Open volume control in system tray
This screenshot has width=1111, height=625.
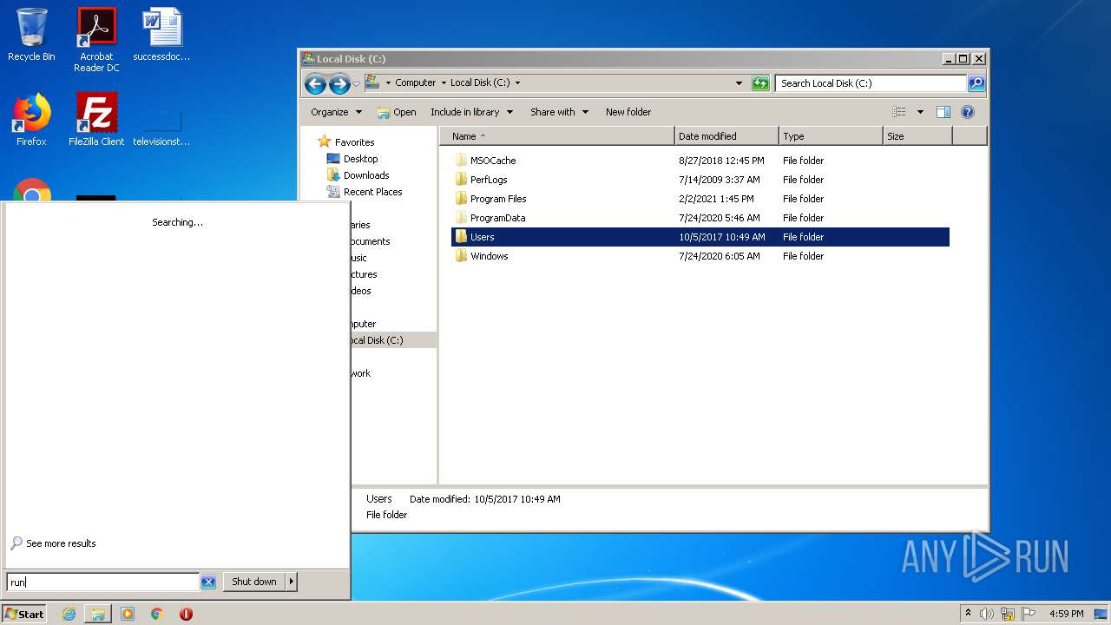(987, 614)
